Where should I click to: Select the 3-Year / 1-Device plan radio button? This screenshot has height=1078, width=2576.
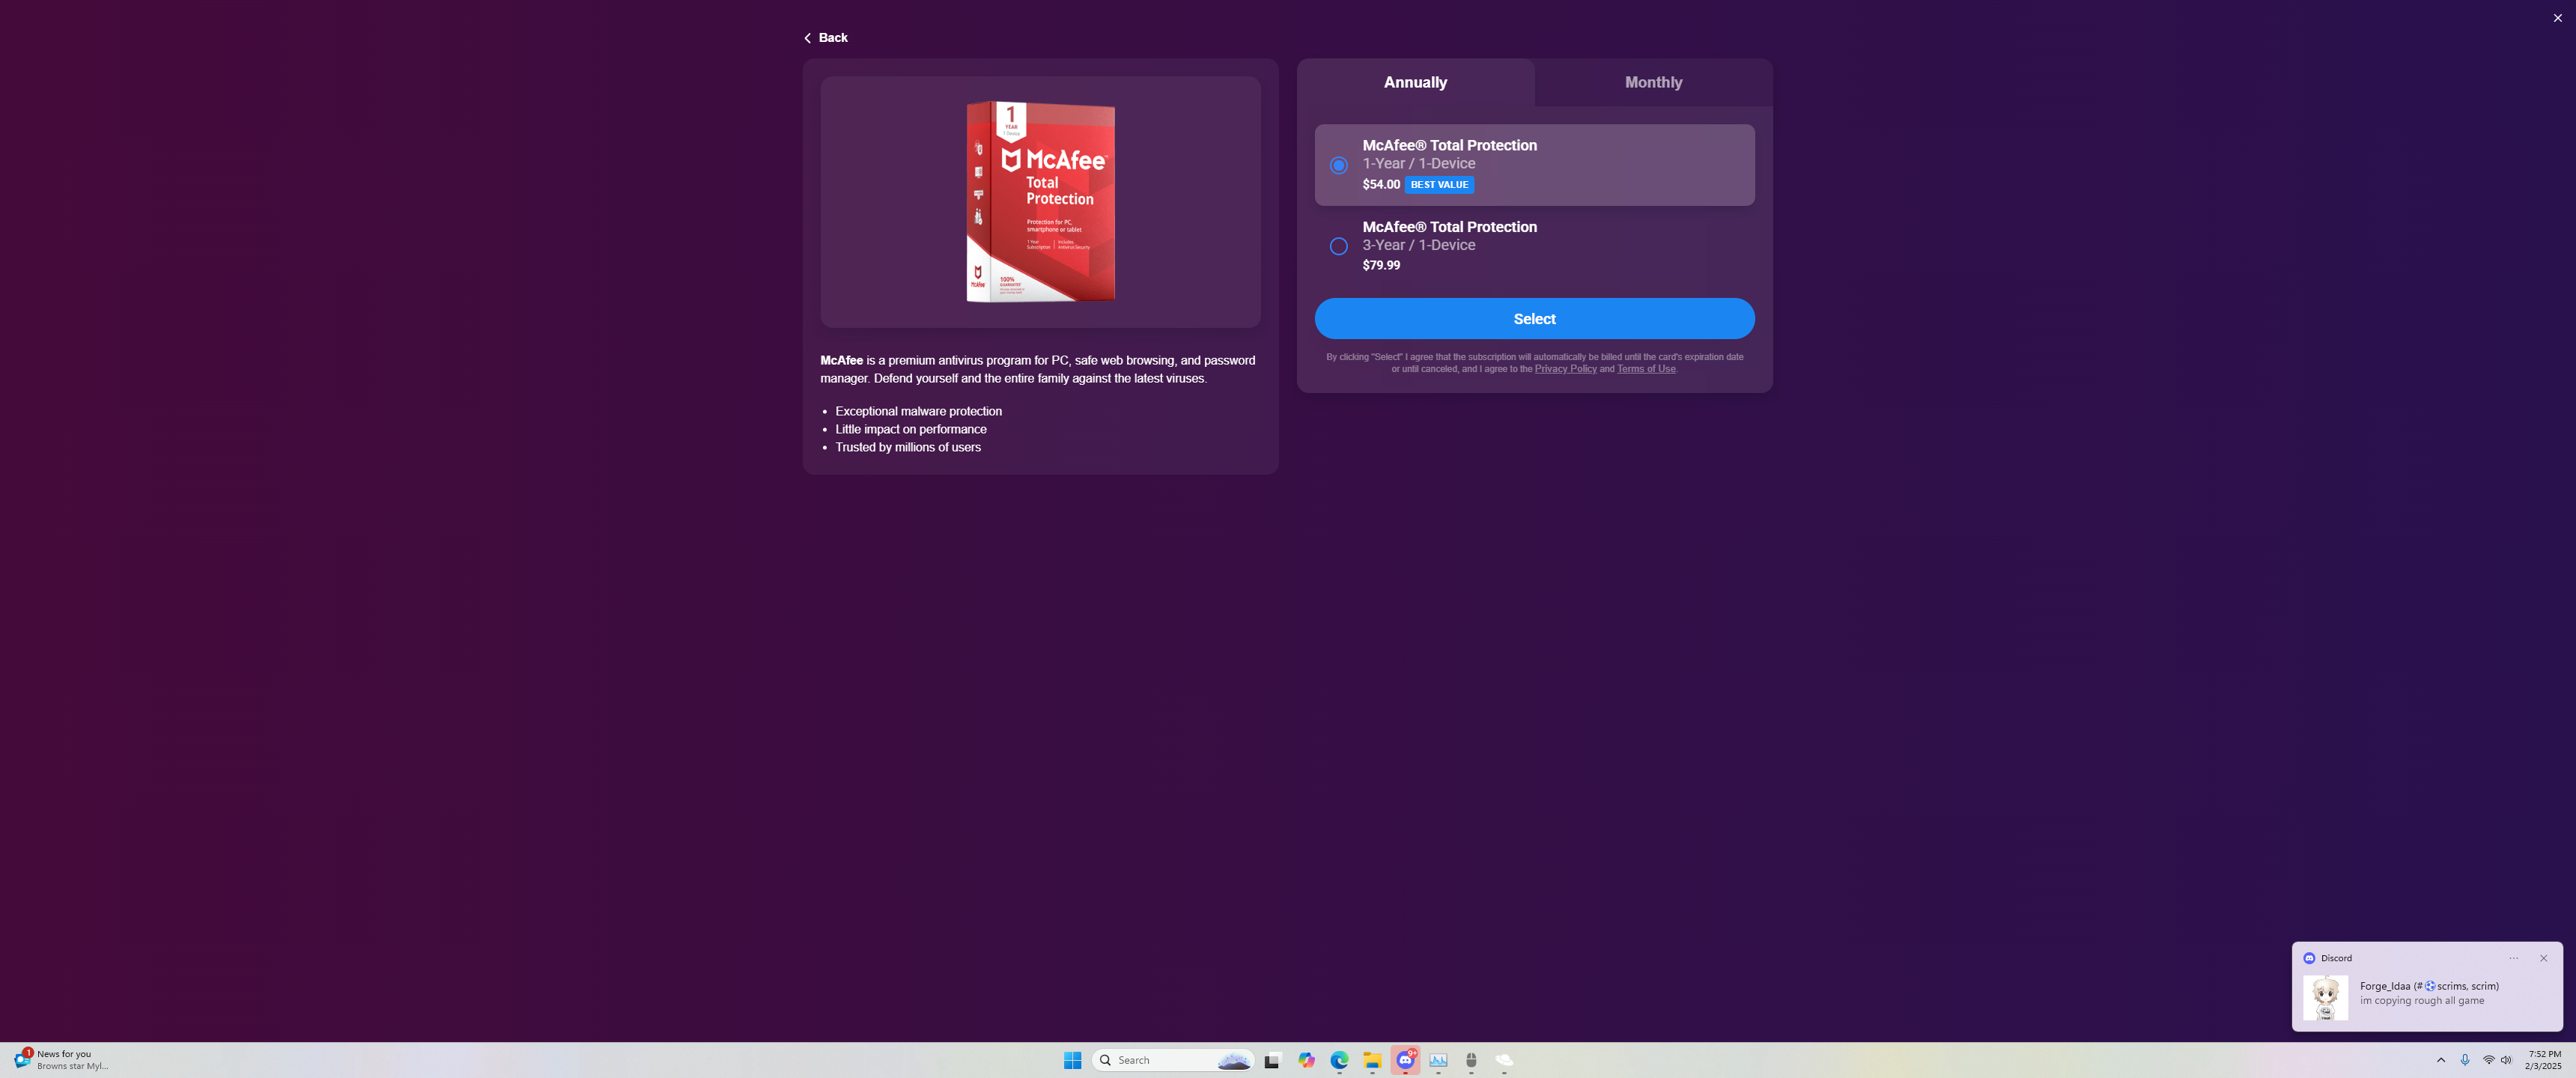1338,246
